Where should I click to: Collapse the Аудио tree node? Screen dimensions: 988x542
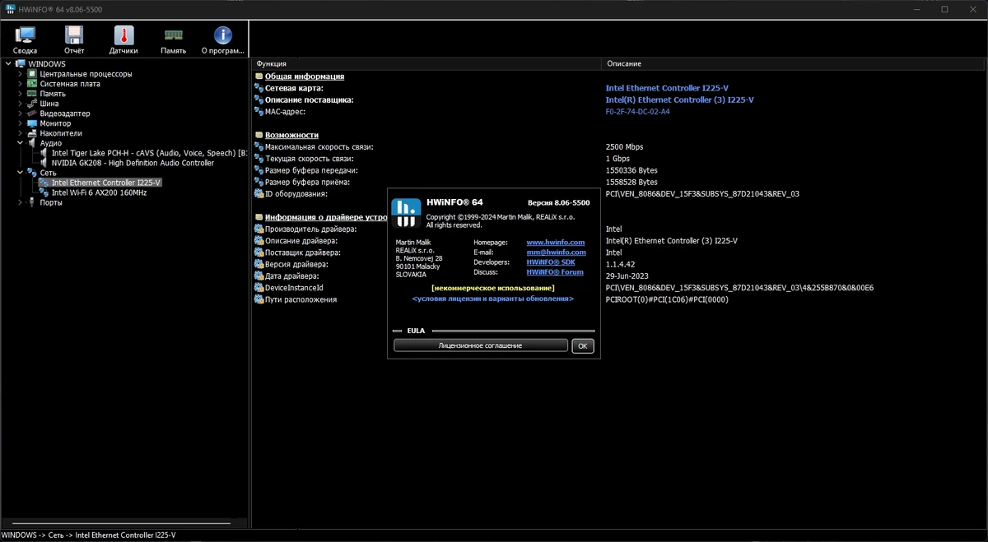(x=21, y=143)
